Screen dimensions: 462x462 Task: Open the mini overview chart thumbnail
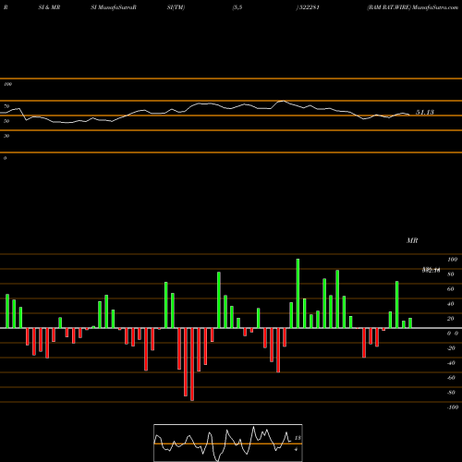228,443
